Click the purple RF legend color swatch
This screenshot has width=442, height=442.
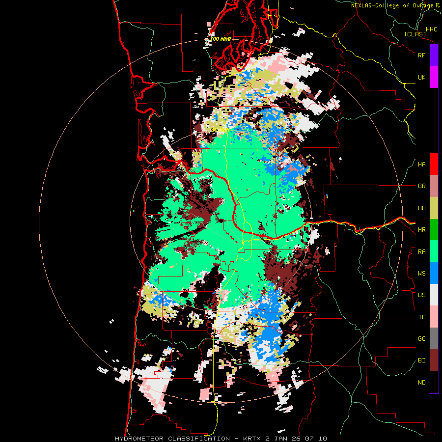click(434, 55)
